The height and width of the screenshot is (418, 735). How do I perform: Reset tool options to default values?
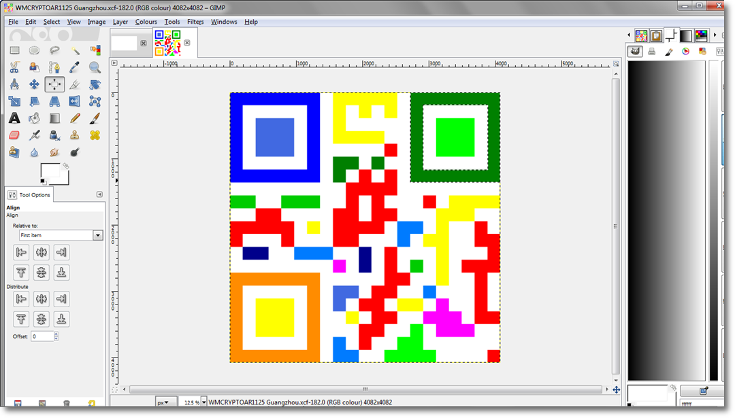coord(91,404)
